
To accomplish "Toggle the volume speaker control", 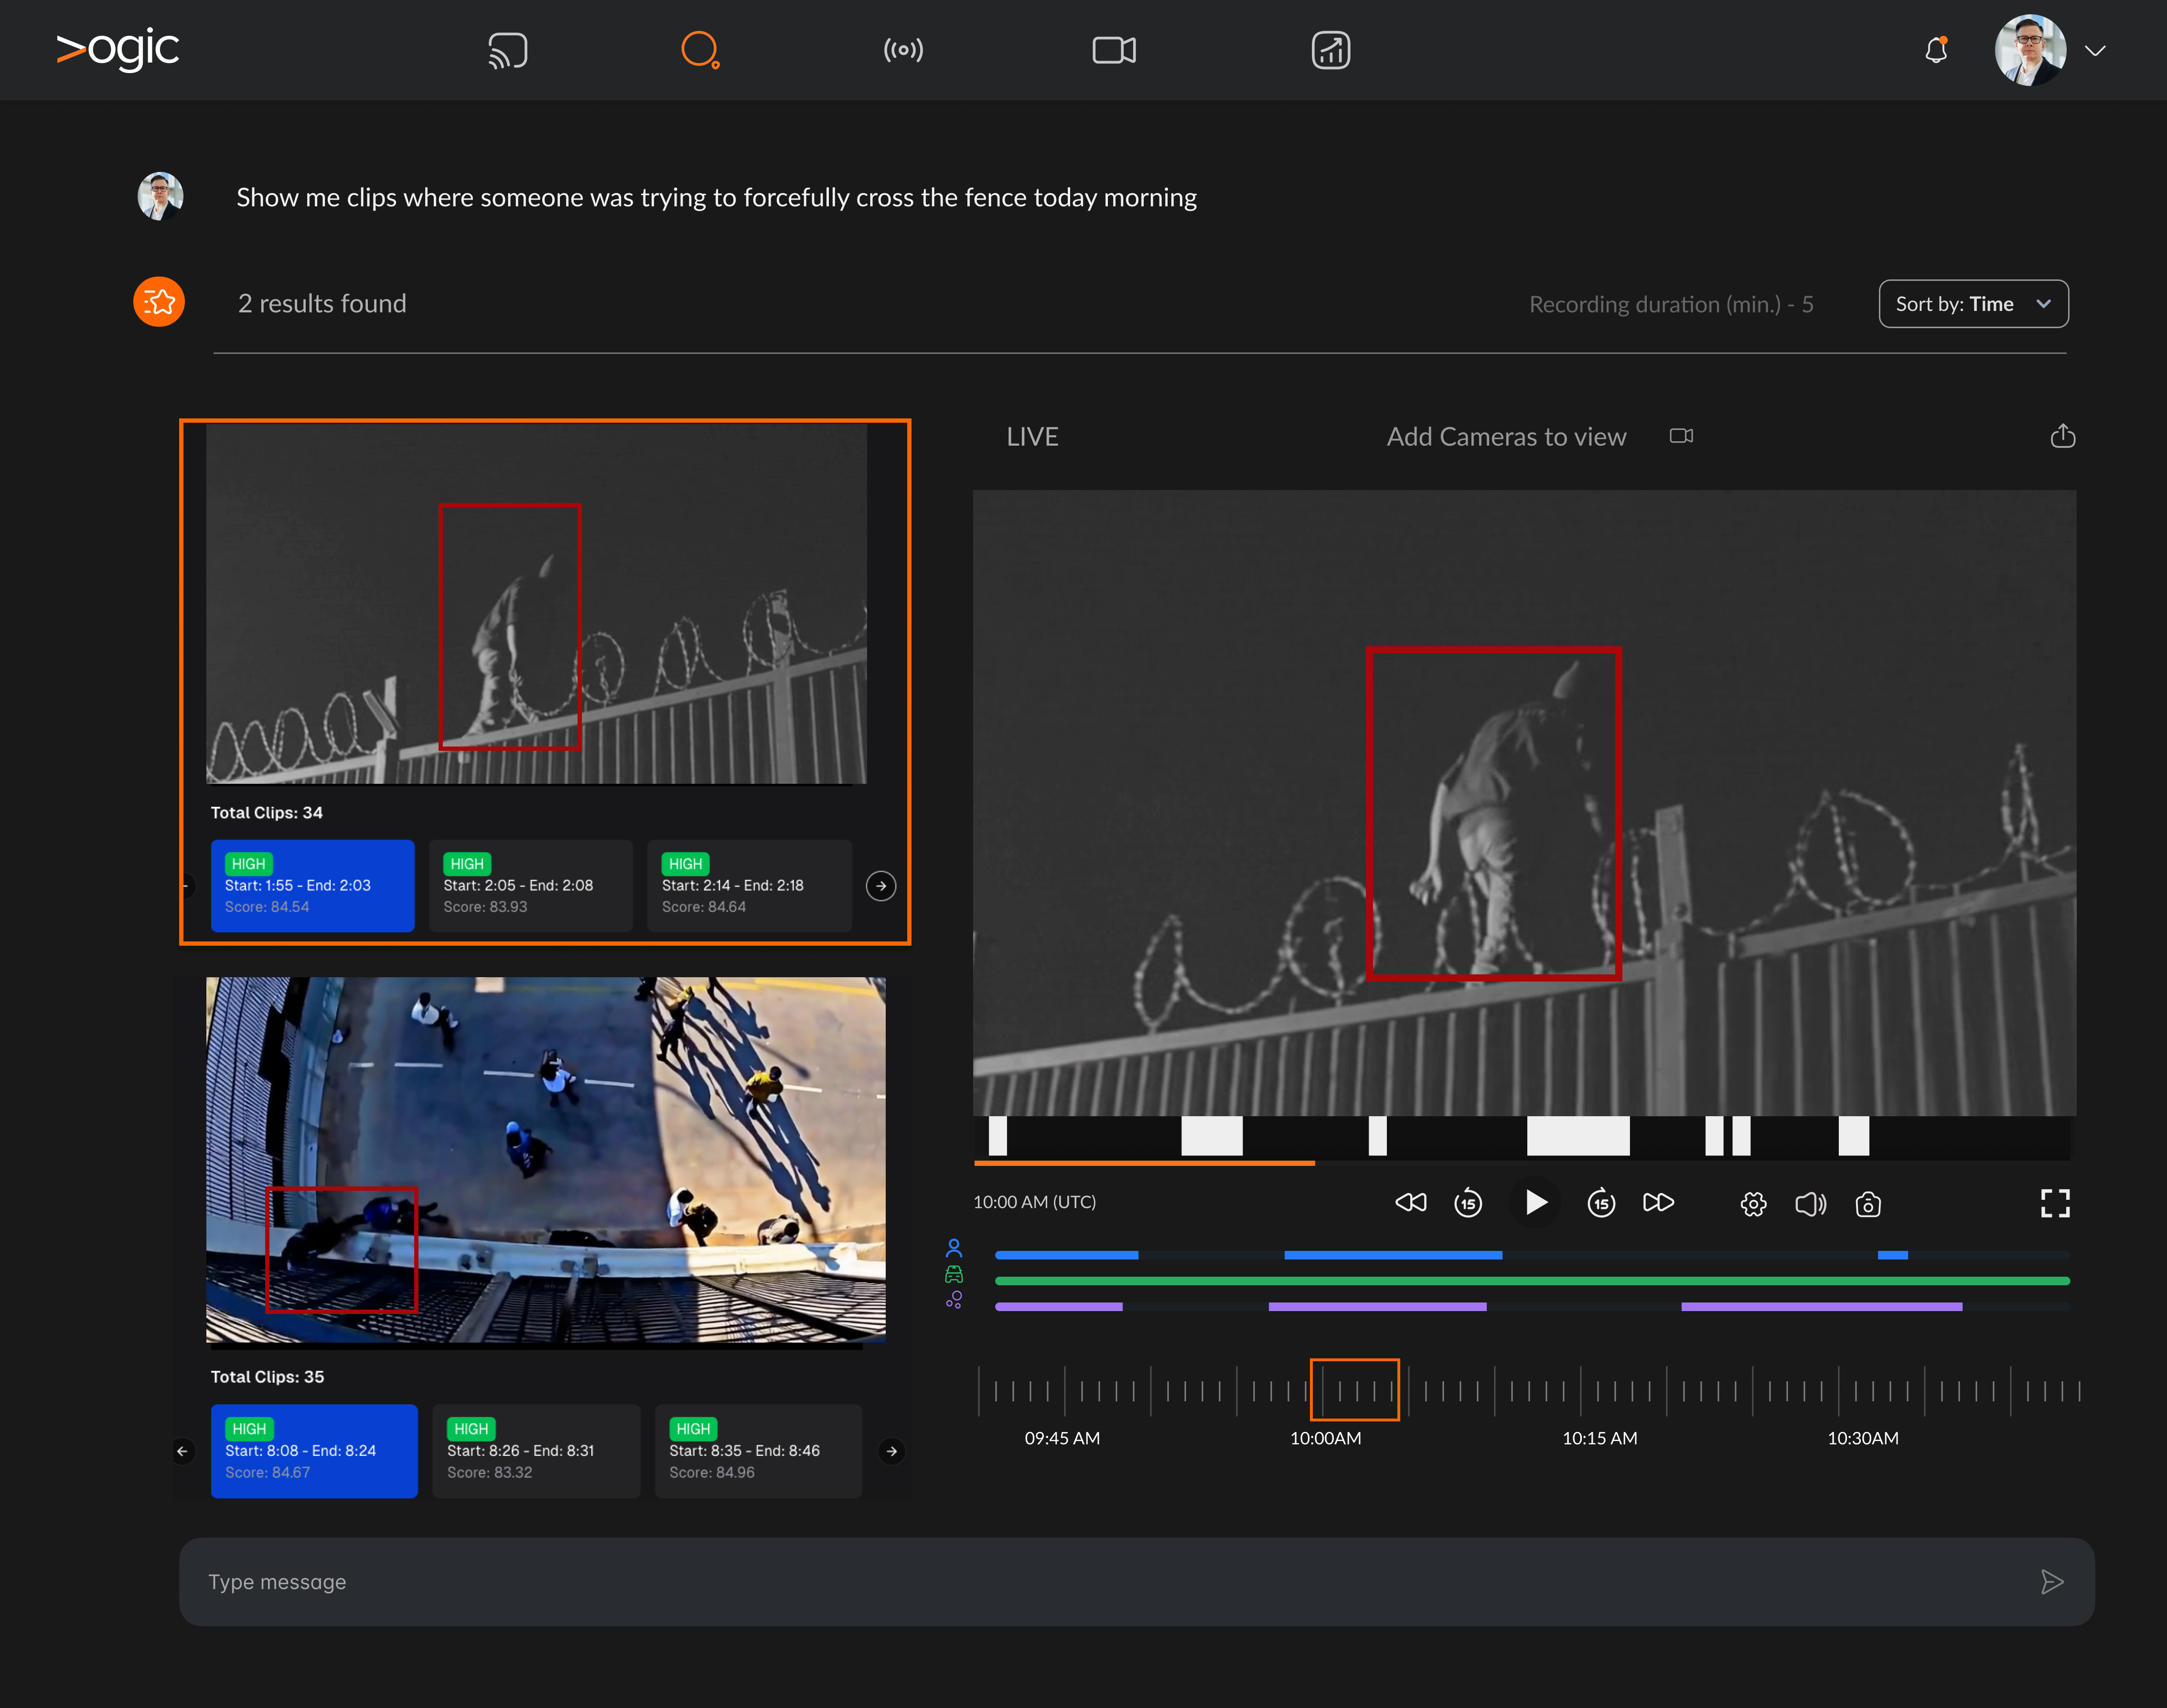I will (x=1810, y=1204).
